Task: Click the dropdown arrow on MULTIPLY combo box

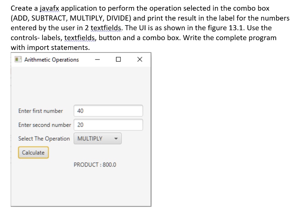Action: tap(116, 138)
